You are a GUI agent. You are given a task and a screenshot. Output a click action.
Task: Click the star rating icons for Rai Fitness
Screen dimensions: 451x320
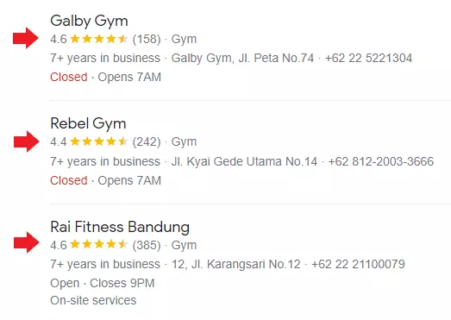(x=98, y=245)
